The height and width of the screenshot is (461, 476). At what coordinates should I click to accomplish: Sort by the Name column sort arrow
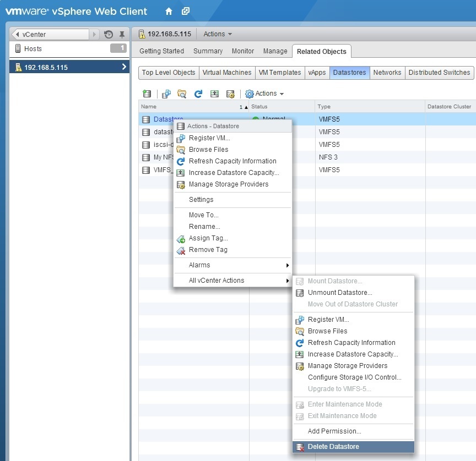[x=246, y=107]
